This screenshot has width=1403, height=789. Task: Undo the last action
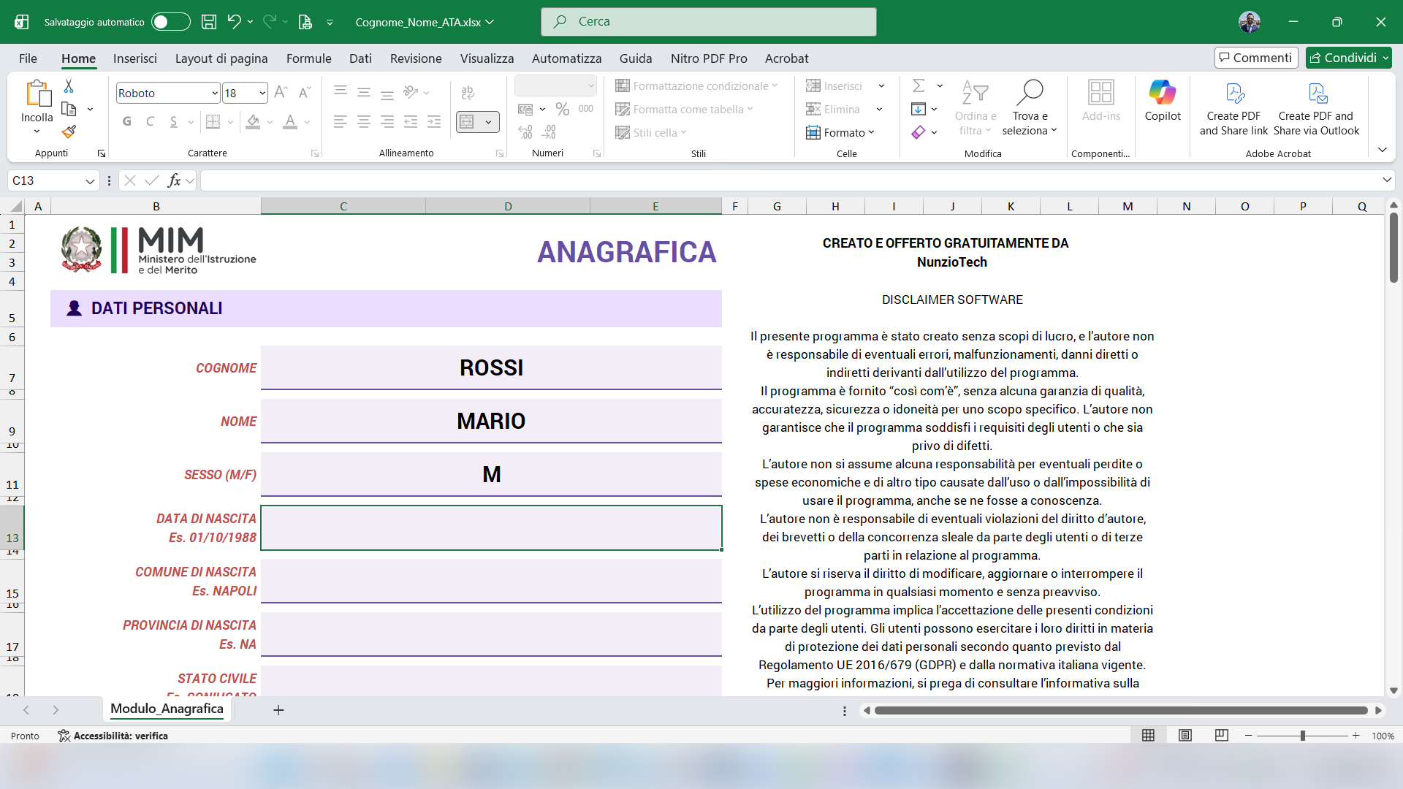234,22
